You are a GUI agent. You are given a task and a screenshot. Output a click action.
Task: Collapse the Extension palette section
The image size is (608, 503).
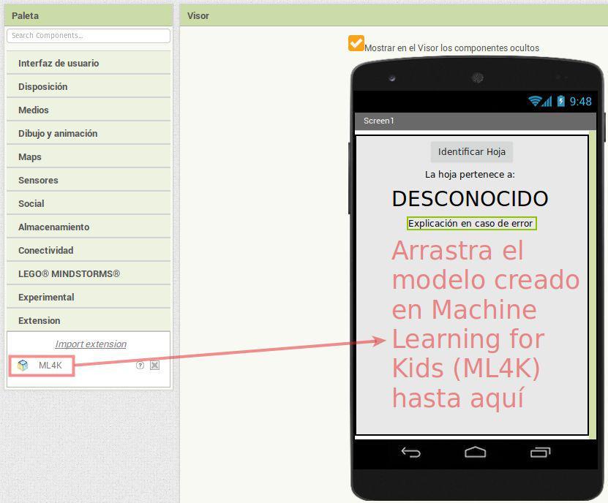click(89, 320)
